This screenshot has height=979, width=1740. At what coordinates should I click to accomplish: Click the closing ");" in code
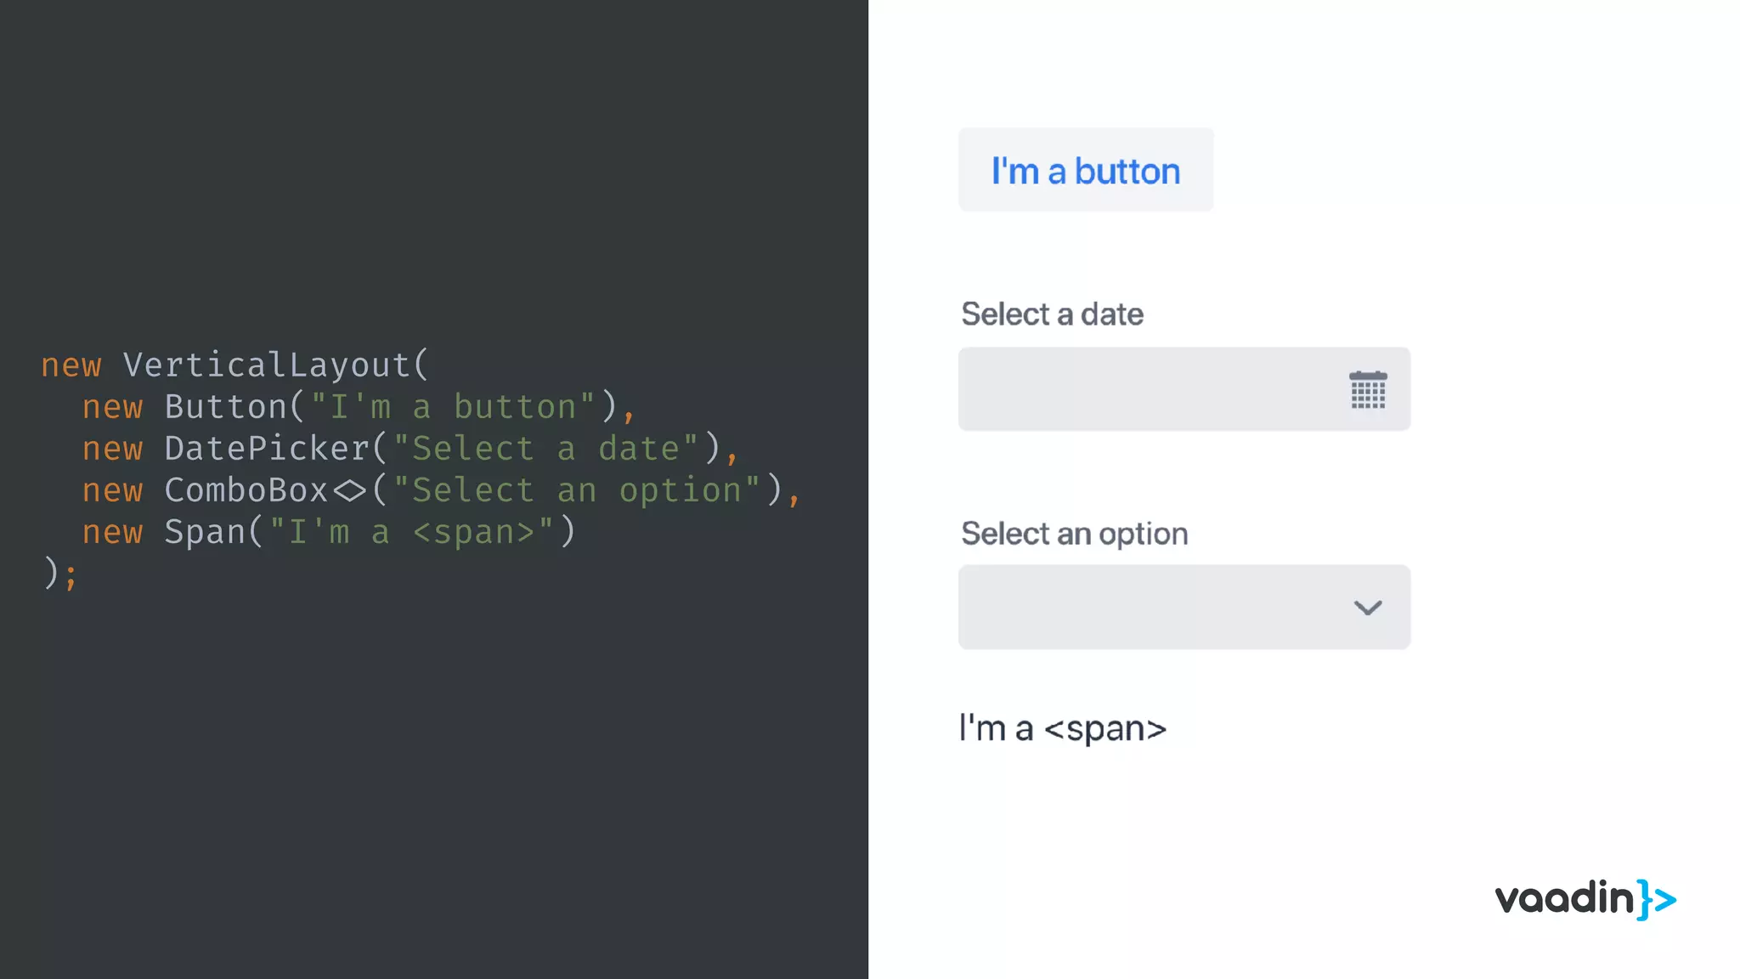point(59,574)
